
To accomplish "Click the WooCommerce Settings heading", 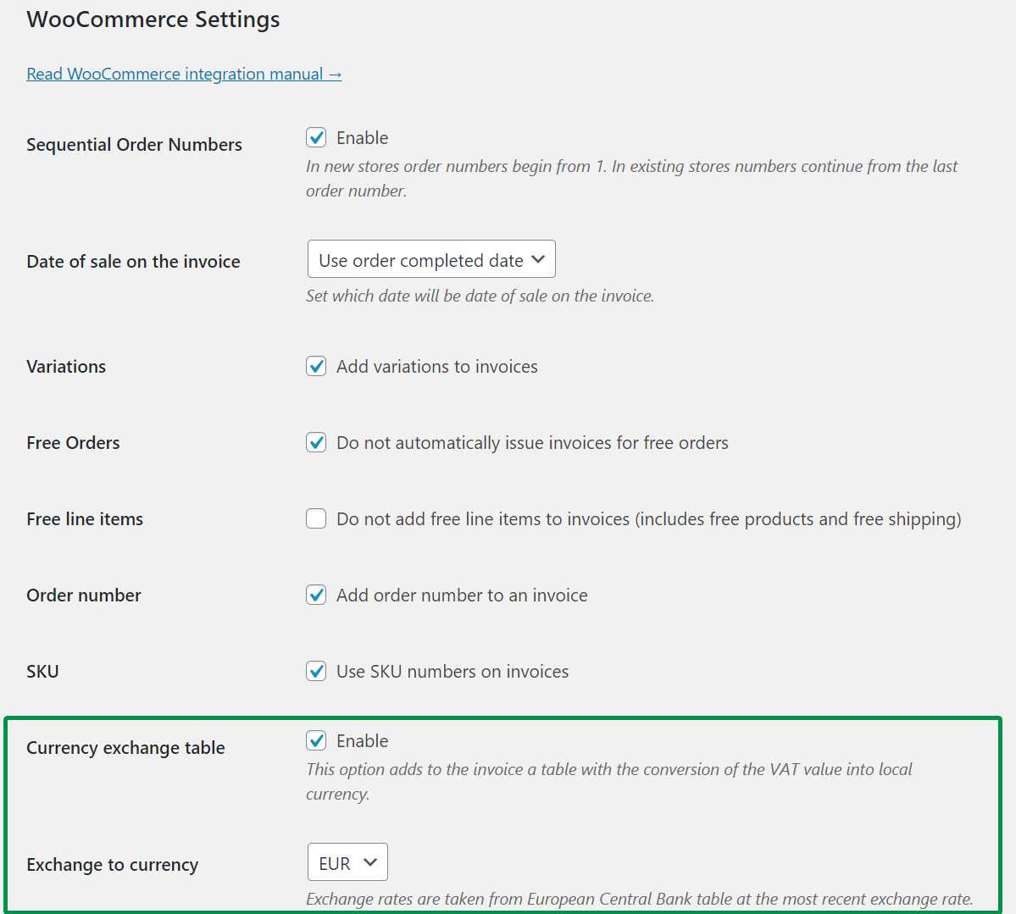I will [153, 19].
